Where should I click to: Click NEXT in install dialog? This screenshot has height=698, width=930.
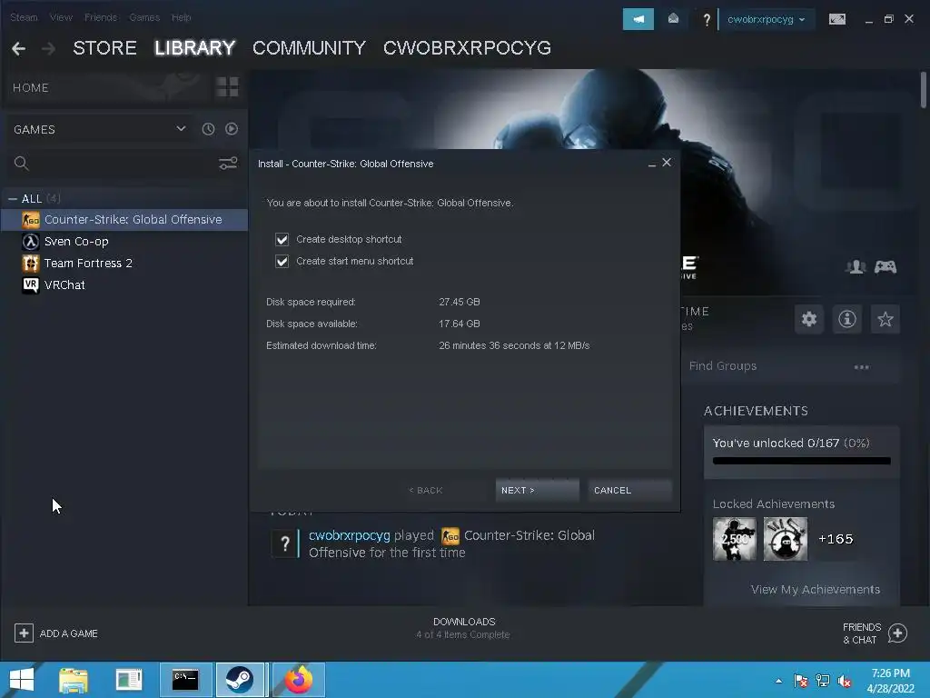coord(538,490)
